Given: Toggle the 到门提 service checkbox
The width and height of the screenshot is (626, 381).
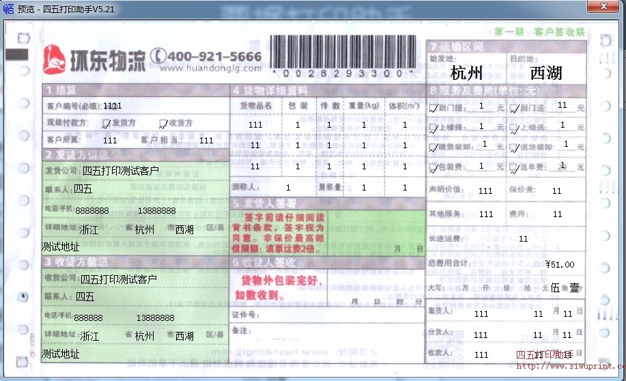Looking at the screenshot, I should pos(433,108).
